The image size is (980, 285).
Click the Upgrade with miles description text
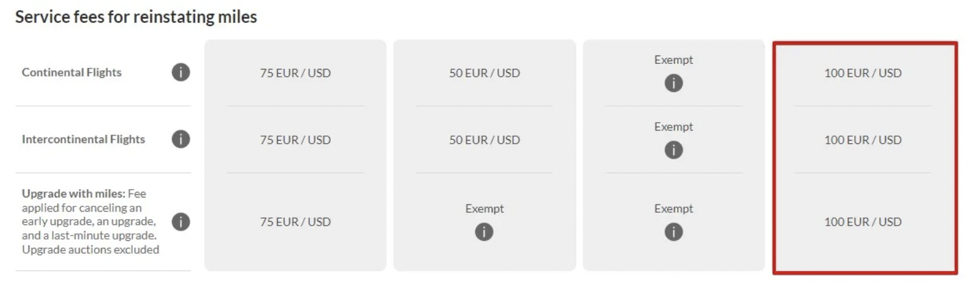(x=88, y=221)
